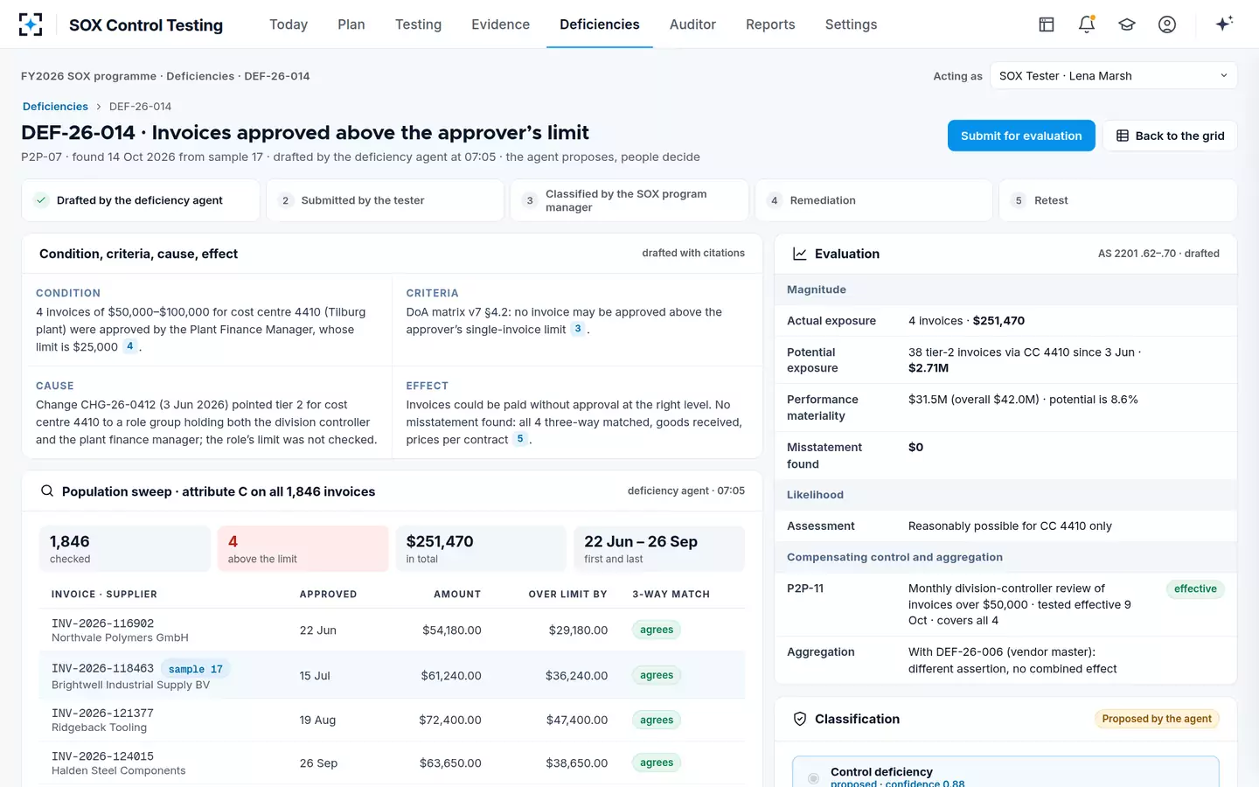
Task: Click the 'sample 17' tag on invoice 118463
Action: 196,669
